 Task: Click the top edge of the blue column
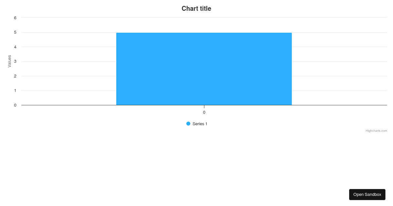[x=204, y=33]
